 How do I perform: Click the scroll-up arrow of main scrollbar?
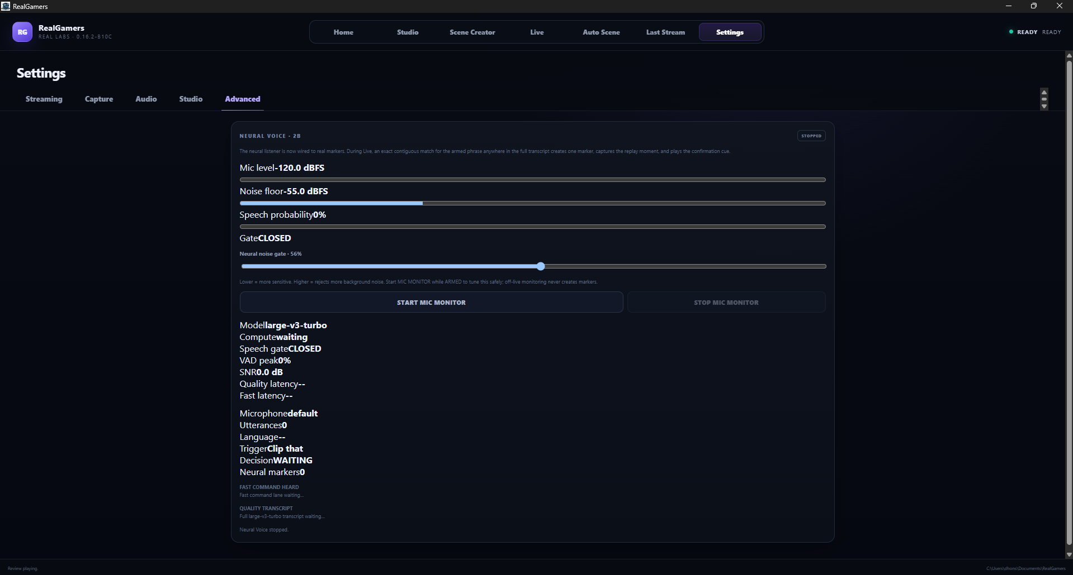1069,55
